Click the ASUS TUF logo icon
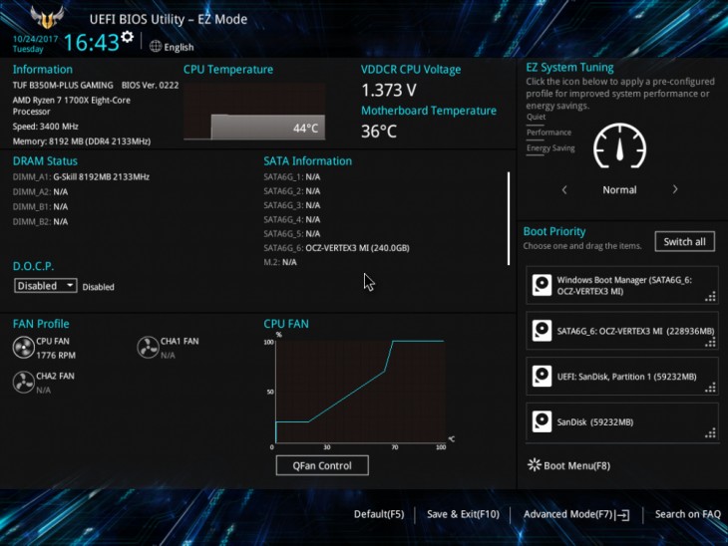 47,17
